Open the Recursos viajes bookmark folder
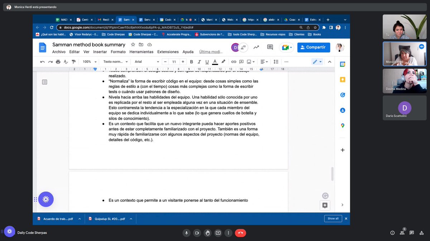This screenshot has width=430, height=241. (x=273, y=35)
